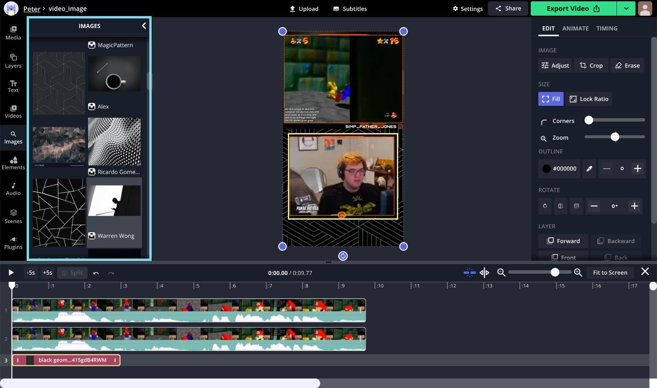Switch to the Animate tab
This screenshot has width=657, height=388.
(575, 28)
